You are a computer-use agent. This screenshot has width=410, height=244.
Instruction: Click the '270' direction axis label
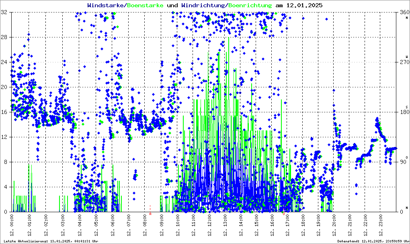(405, 62)
